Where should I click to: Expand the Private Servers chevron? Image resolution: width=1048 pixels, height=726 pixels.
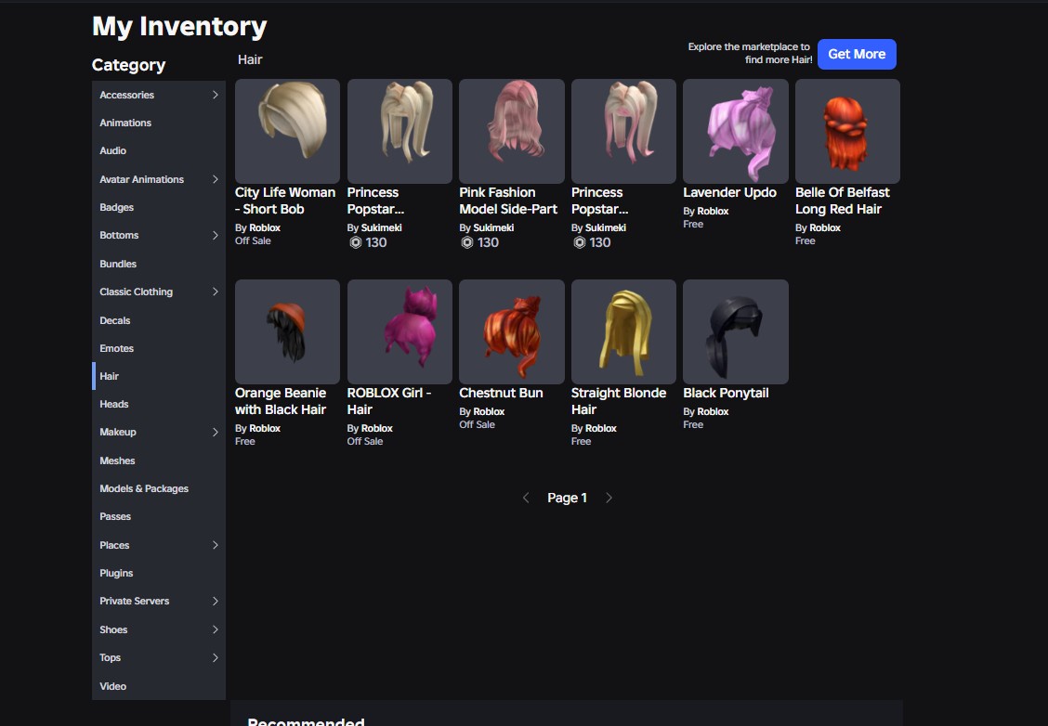tap(216, 601)
